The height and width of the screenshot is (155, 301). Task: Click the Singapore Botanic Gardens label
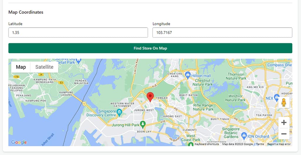[230, 133]
